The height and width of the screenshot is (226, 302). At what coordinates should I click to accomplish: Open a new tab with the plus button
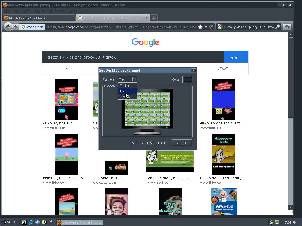tap(154, 18)
